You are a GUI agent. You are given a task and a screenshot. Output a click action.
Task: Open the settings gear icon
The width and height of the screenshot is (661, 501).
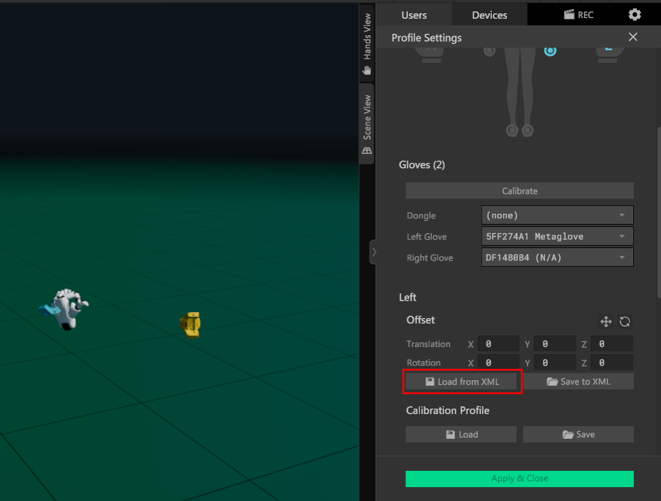(634, 14)
